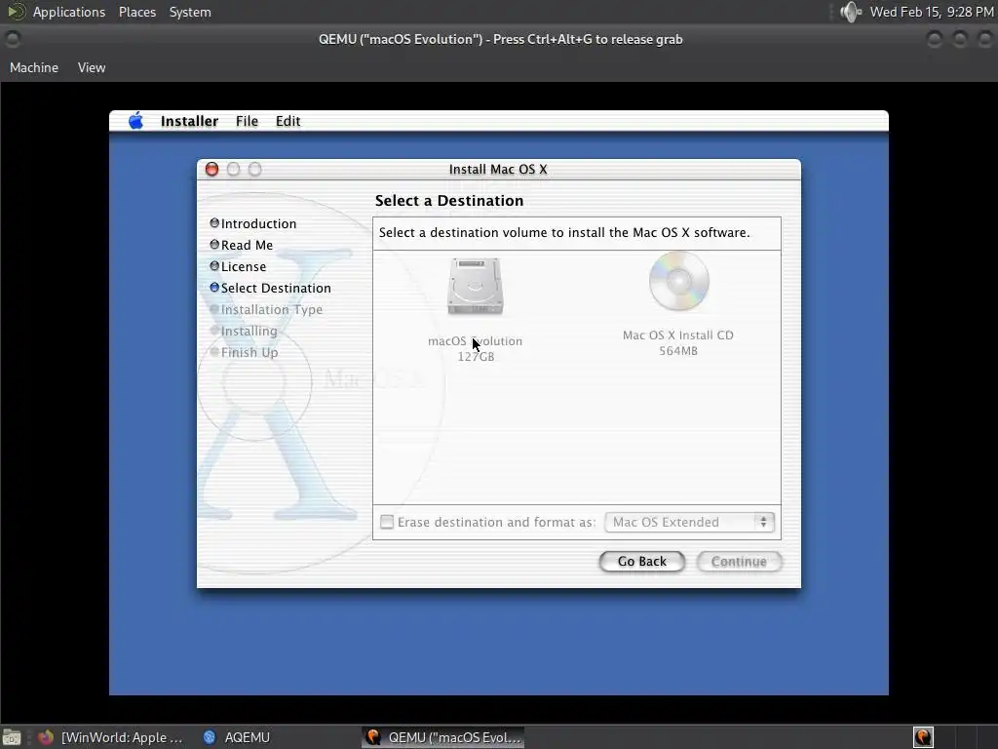
Task: Click the Go Back button
Action: (x=641, y=561)
